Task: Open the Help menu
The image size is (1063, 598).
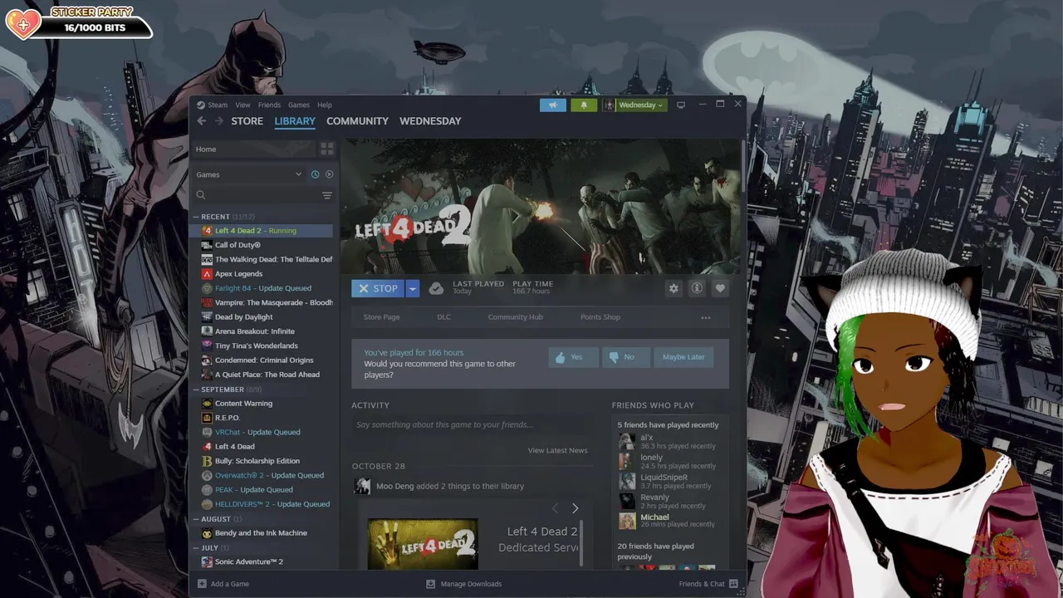Action: (x=325, y=105)
